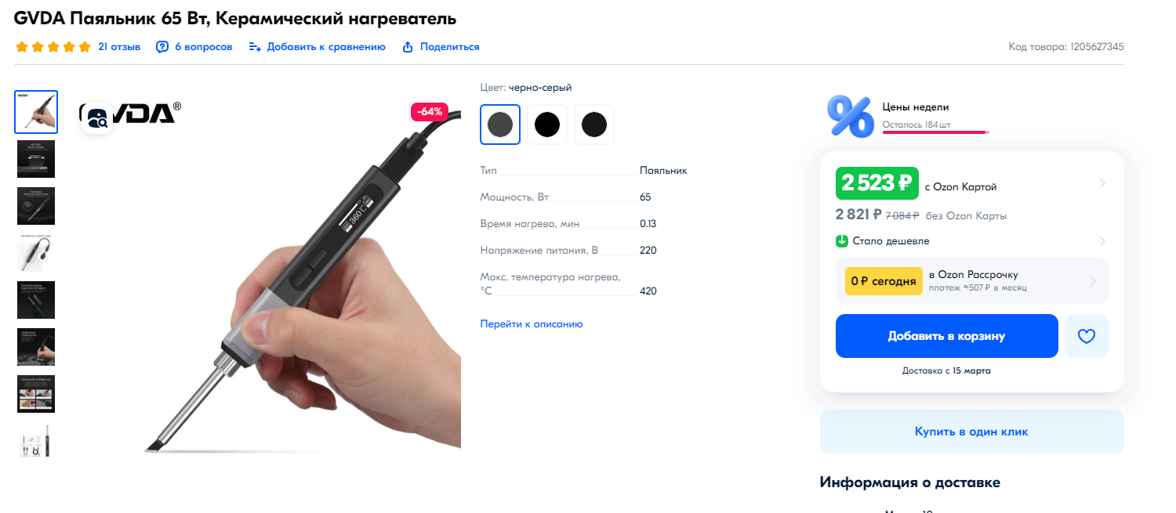The height and width of the screenshot is (513, 1176).
Task: Select the middle black color swatch
Action: pos(547,125)
